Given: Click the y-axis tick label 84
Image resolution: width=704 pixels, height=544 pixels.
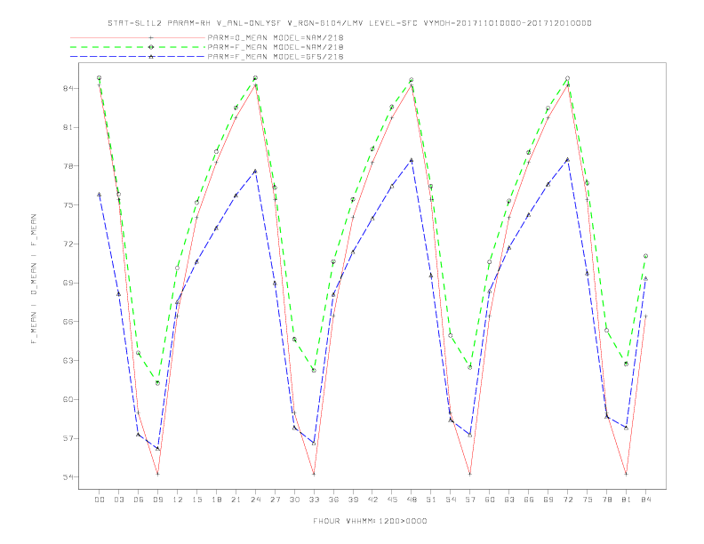Looking at the screenshot, I should [68, 88].
